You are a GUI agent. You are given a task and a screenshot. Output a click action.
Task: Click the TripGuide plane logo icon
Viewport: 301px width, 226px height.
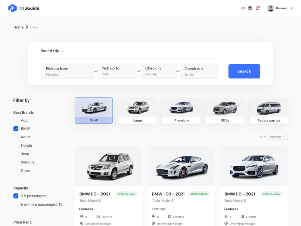point(12,8)
